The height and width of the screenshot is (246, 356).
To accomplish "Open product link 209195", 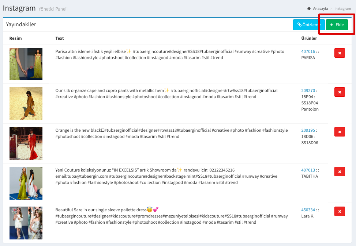I will click(308, 130).
